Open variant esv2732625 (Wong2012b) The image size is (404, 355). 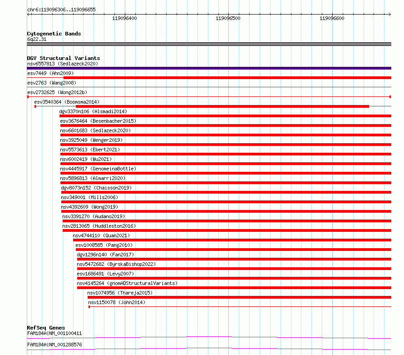pos(57,92)
